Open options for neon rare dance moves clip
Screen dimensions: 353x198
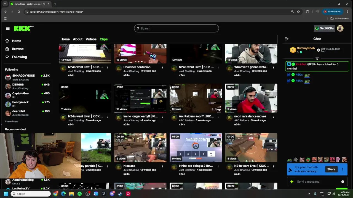(273, 117)
